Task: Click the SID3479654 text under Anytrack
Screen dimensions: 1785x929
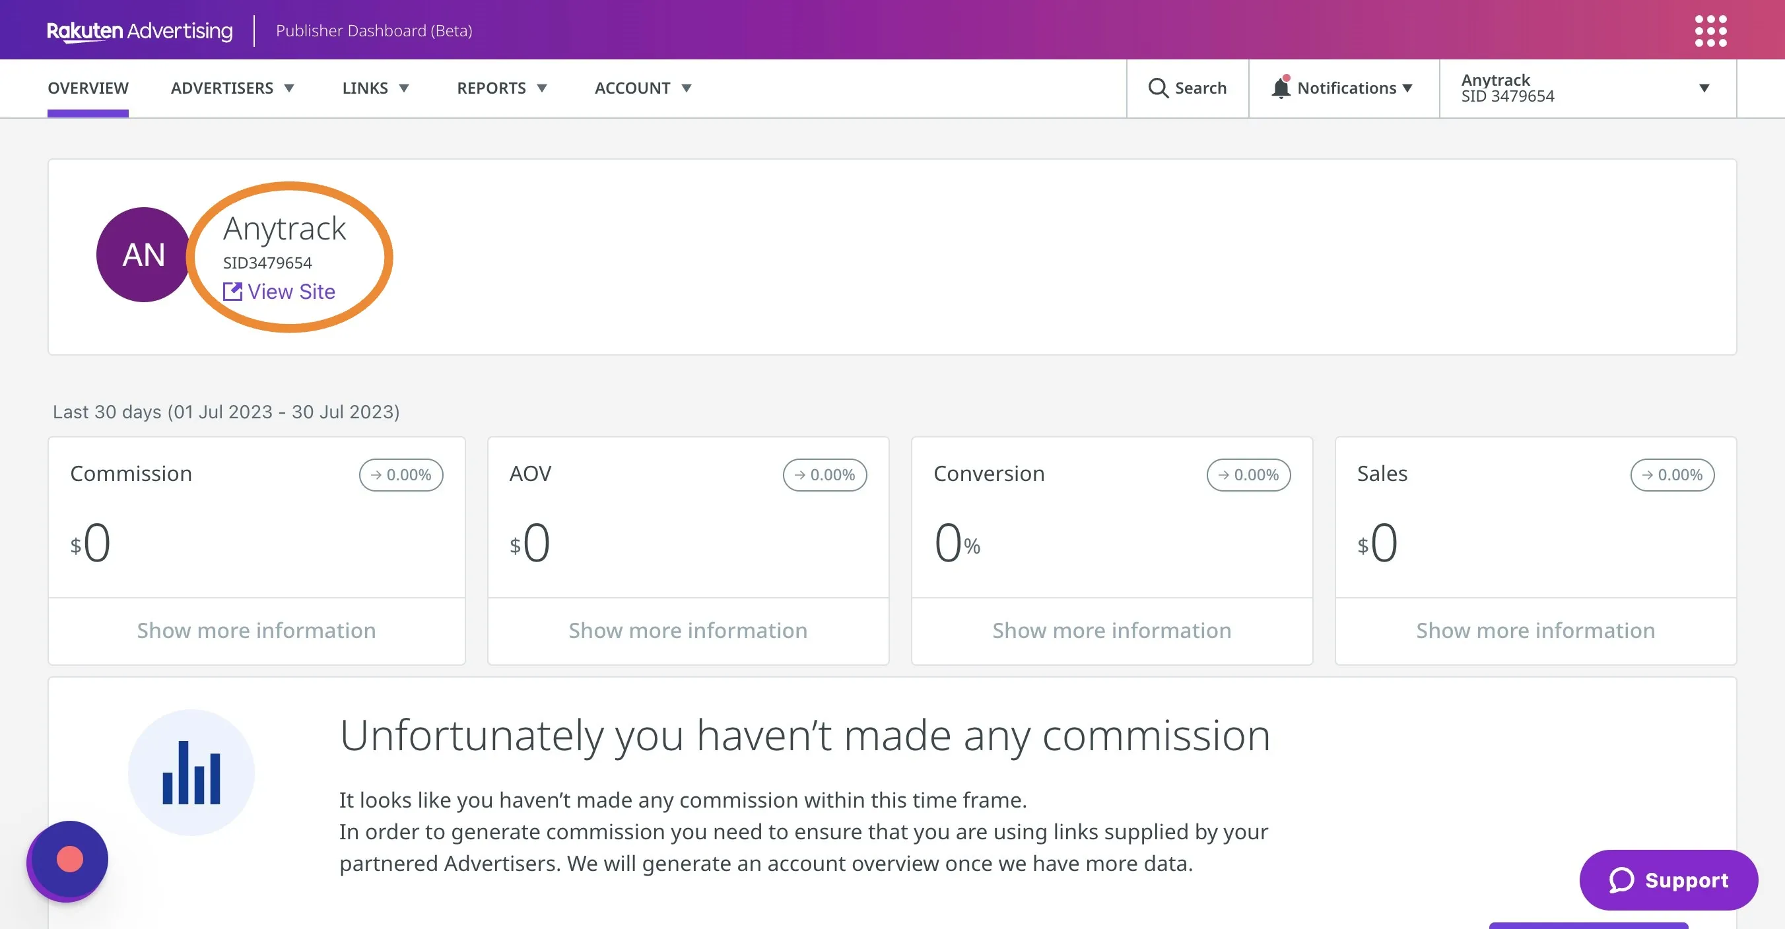Action: click(x=267, y=263)
